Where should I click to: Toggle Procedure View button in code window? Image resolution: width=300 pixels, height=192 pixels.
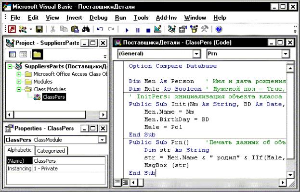[x=117, y=182]
